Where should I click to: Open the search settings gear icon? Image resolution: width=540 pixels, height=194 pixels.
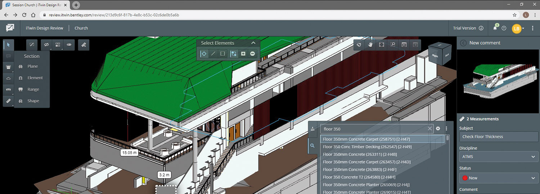pos(438,129)
